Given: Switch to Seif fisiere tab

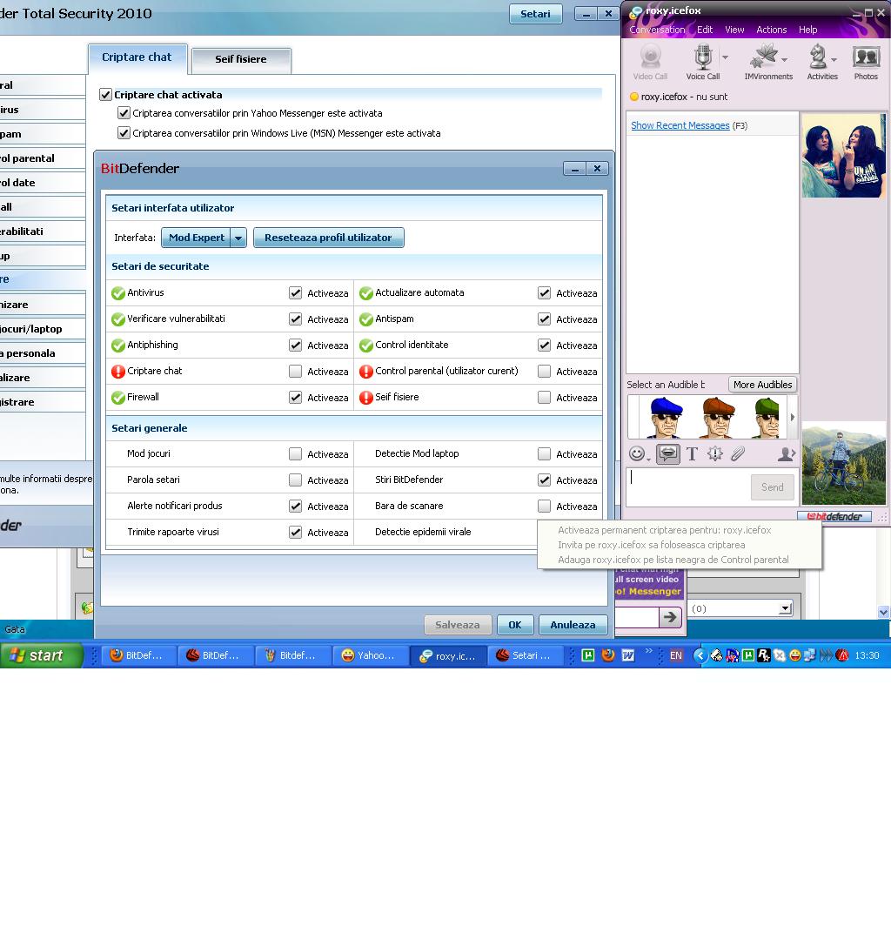Looking at the screenshot, I should point(241,60).
